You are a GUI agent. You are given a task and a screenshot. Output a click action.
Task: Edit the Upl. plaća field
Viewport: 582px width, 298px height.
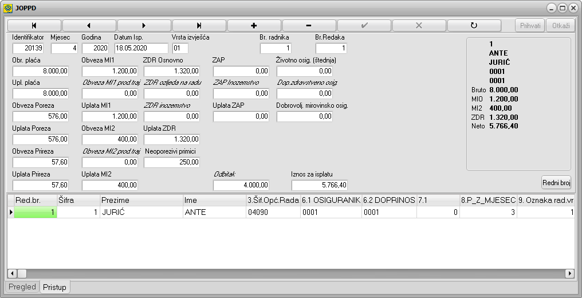coord(41,93)
